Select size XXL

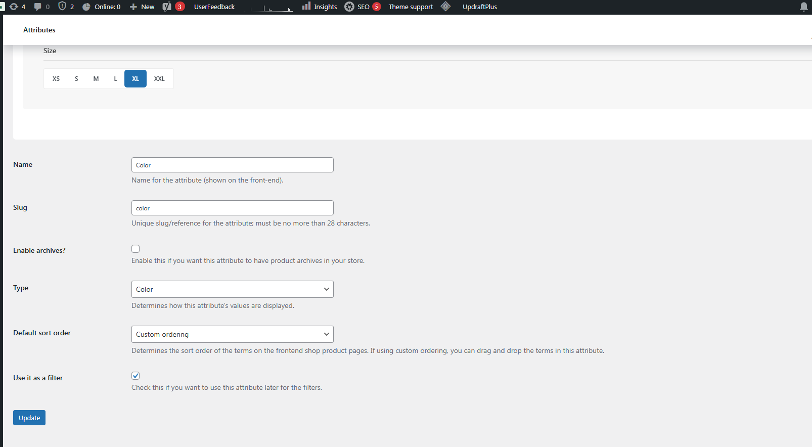[x=159, y=79]
